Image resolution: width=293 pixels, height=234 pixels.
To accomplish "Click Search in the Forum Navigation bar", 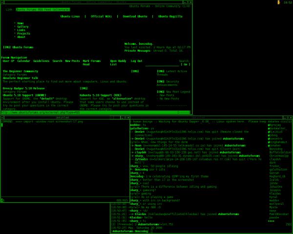I will (x=57, y=61).
